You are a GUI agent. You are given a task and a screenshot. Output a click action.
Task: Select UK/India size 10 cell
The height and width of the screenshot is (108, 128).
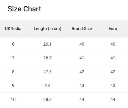[13, 99]
